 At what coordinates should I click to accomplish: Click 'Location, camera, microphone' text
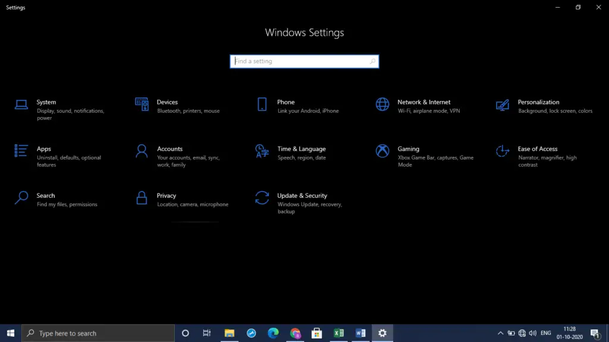pos(193,204)
